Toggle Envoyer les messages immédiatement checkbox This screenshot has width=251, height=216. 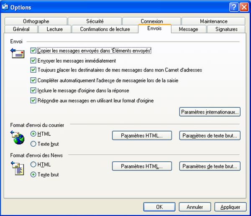33,61
